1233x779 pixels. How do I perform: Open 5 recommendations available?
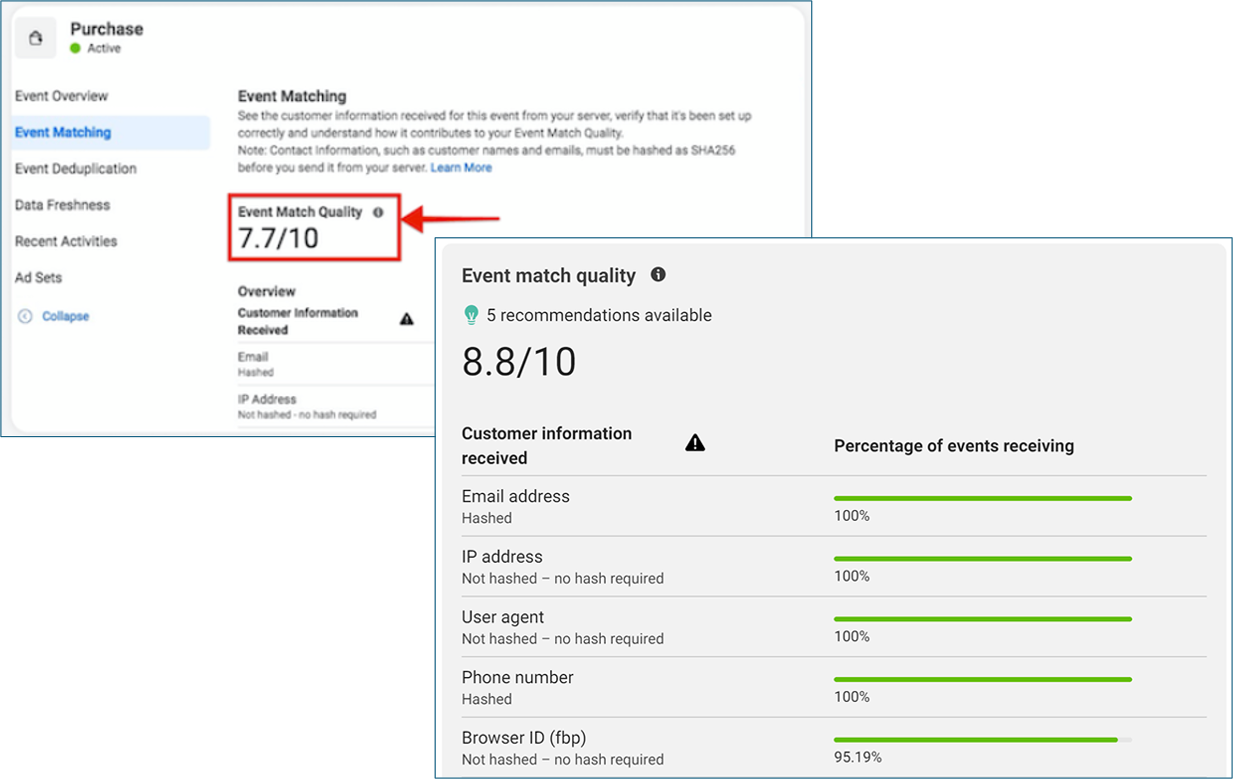click(x=599, y=315)
